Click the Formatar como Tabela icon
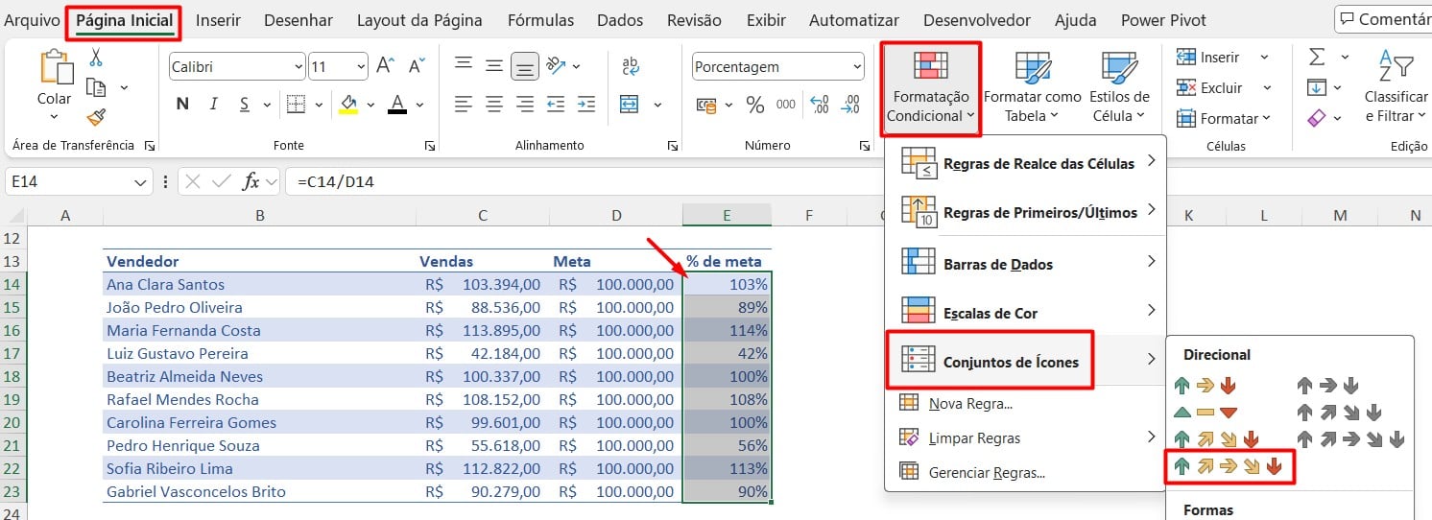1432x520 pixels. pos(1032,88)
